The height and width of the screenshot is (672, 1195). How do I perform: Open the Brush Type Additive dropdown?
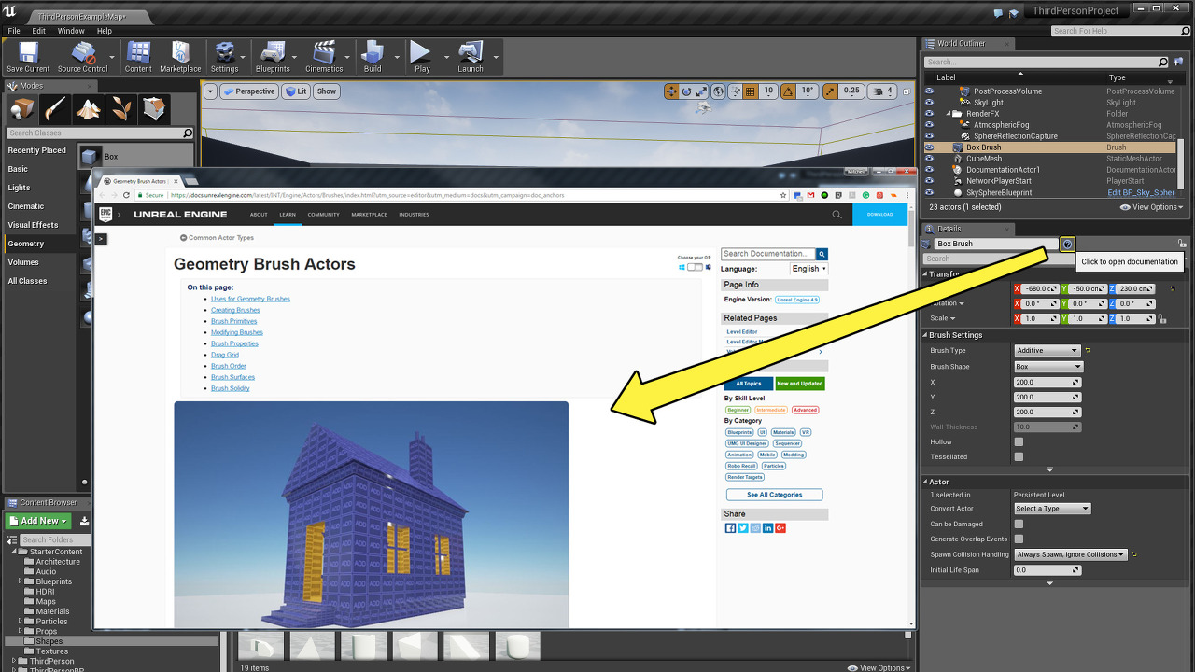pyautogui.click(x=1047, y=351)
